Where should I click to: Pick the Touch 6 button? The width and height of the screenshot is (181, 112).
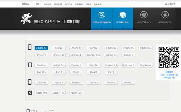click(x=41, y=83)
